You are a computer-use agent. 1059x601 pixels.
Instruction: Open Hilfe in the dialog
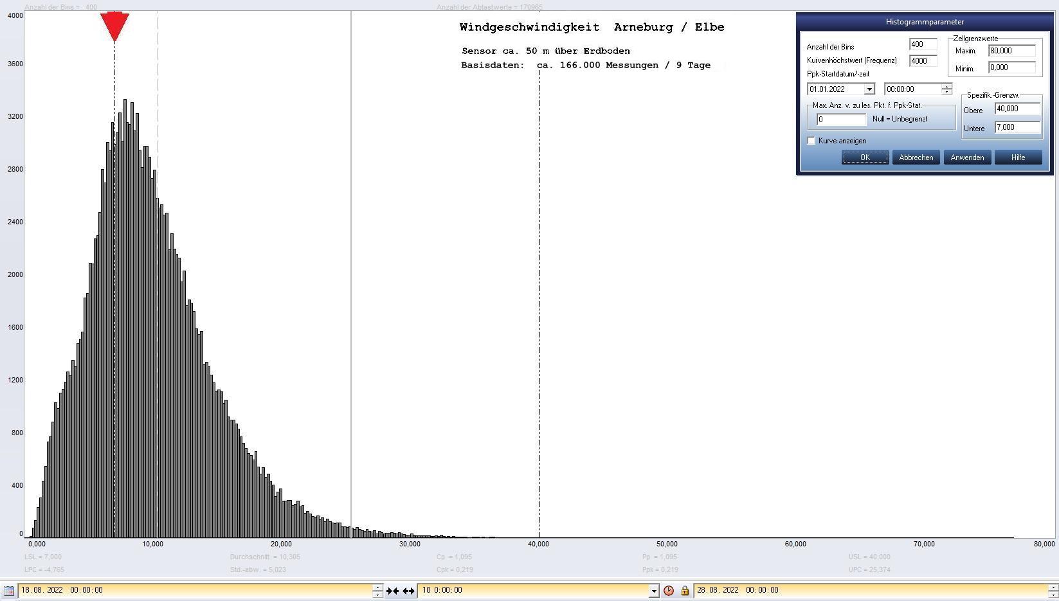point(1018,157)
